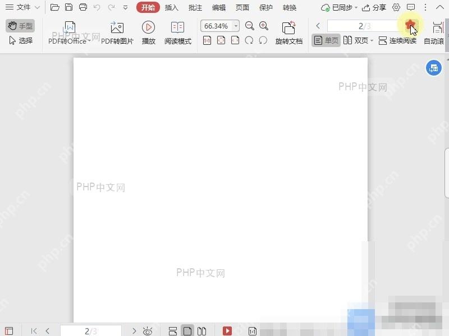Select 单页 single page view
449x336 pixels.
click(326, 40)
